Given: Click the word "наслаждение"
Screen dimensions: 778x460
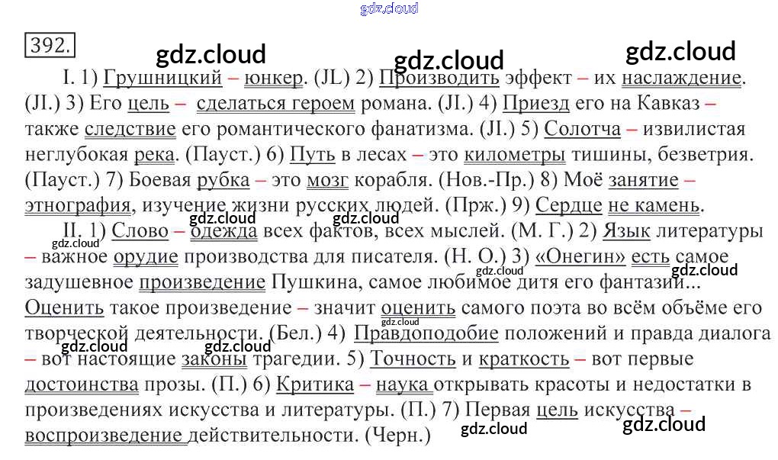Looking at the screenshot, I should tap(681, 78).
